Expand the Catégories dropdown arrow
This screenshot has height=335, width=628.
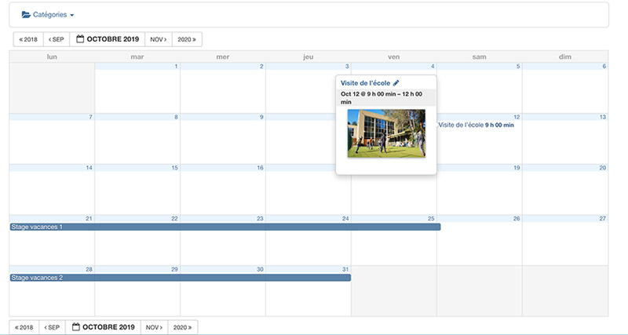coord(71,15)
